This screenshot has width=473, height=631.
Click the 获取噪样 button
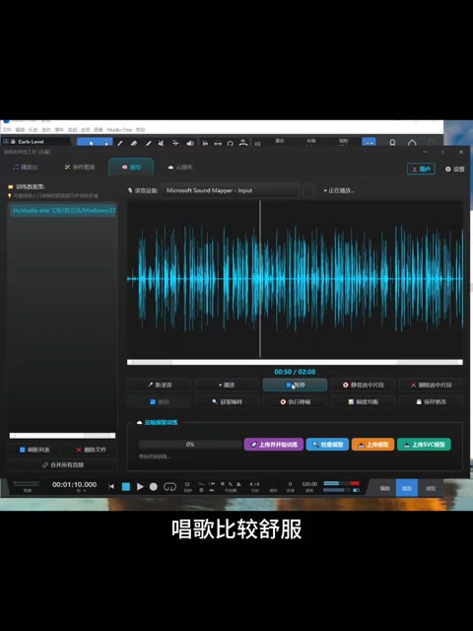[227, 401]
